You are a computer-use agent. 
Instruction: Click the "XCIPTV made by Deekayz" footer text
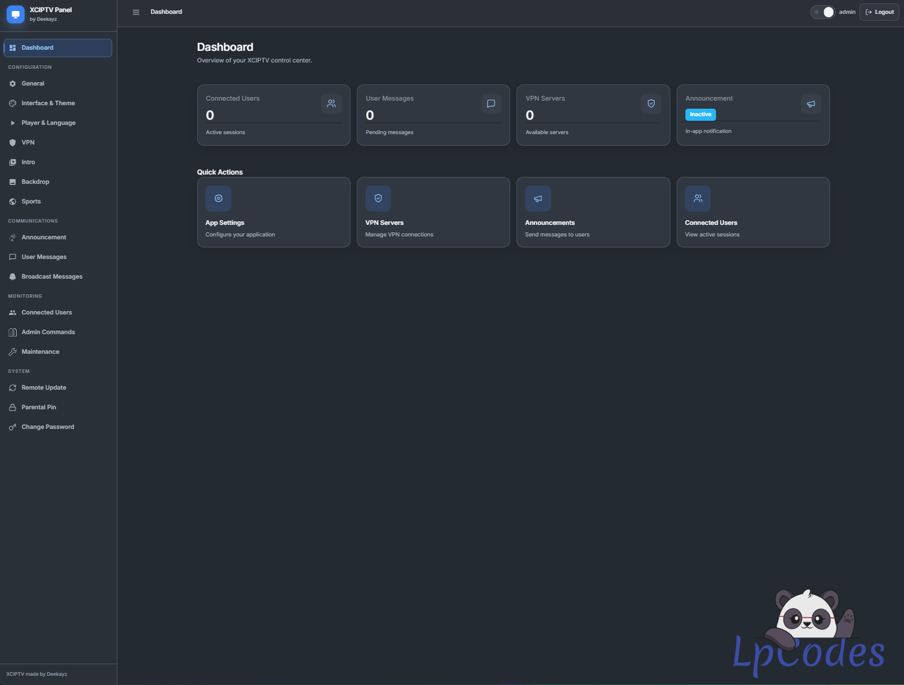click(x=37, y=674)
